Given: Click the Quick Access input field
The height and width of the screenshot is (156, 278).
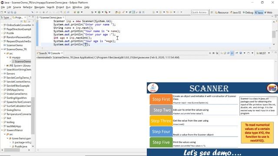Looking at the screenshot, I should coord(199,13).
